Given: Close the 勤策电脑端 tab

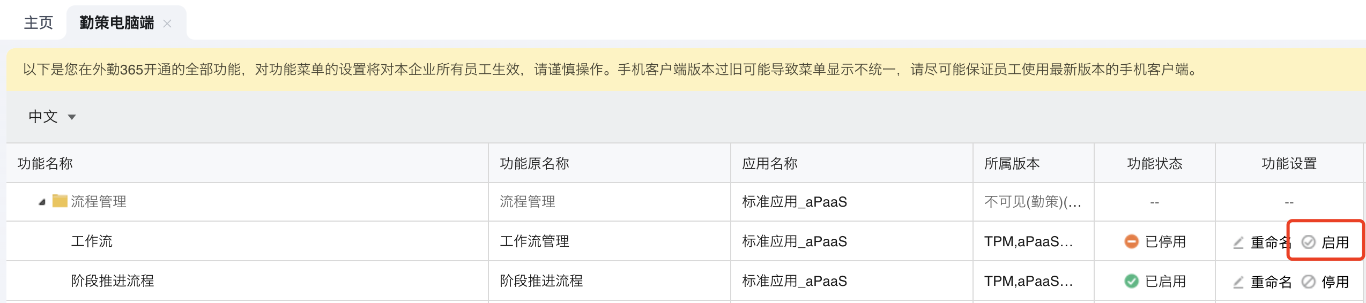Looking at the screenshot, I should pyautogui.click(x=167, y=24).
